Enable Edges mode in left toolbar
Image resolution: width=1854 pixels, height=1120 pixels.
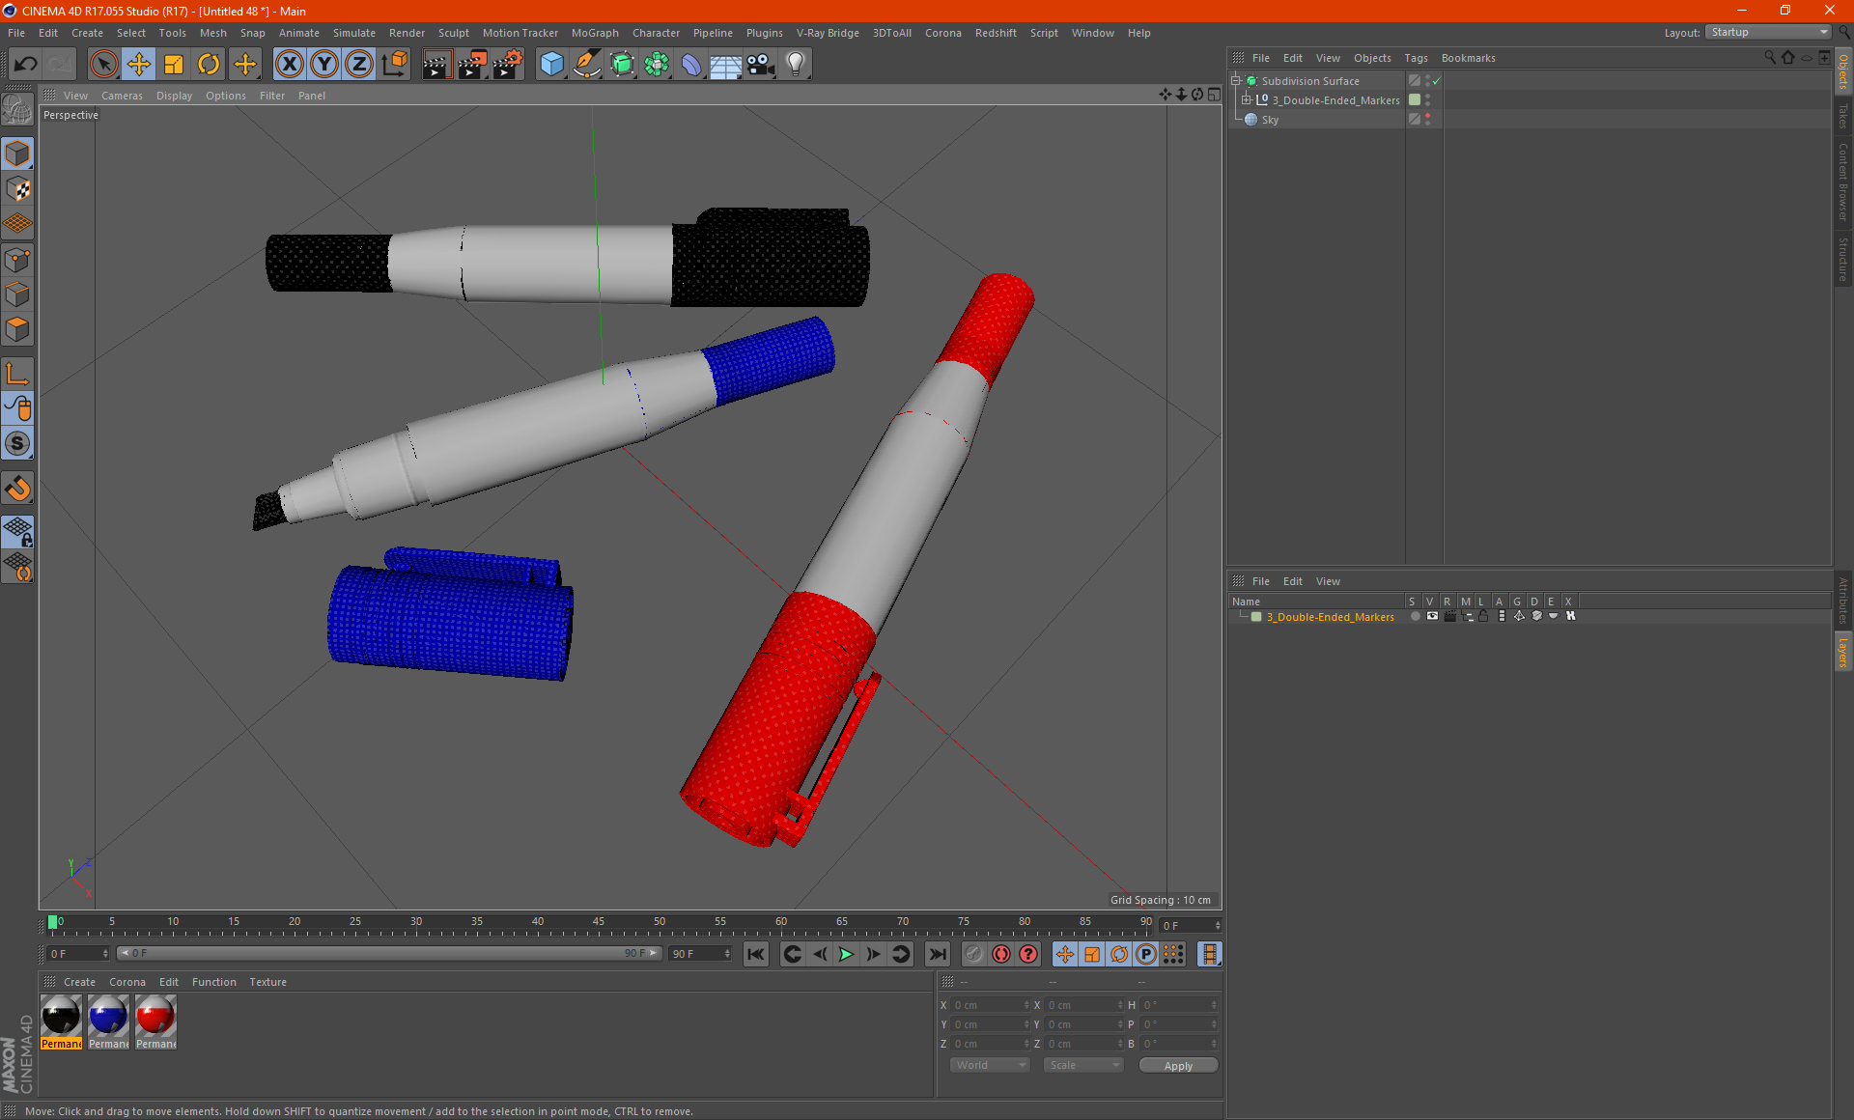tap(17, 294)
